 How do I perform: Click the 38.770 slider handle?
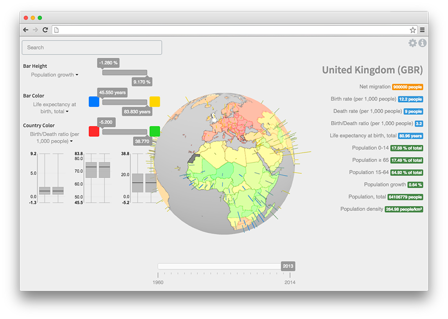pos(142,141)
